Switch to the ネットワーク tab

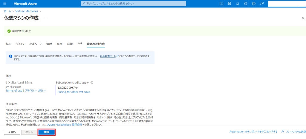pos(35,44)
